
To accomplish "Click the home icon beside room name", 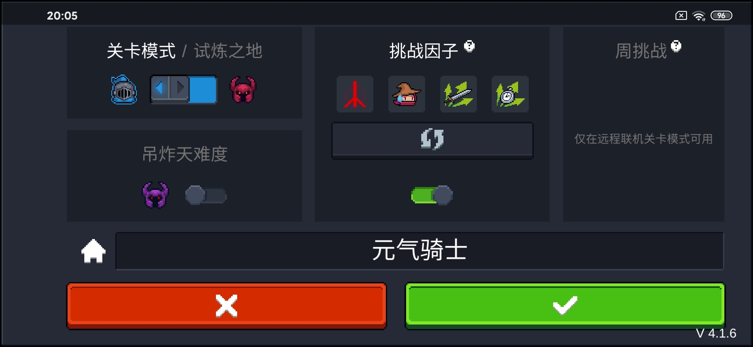I will (x=93, y=251).
